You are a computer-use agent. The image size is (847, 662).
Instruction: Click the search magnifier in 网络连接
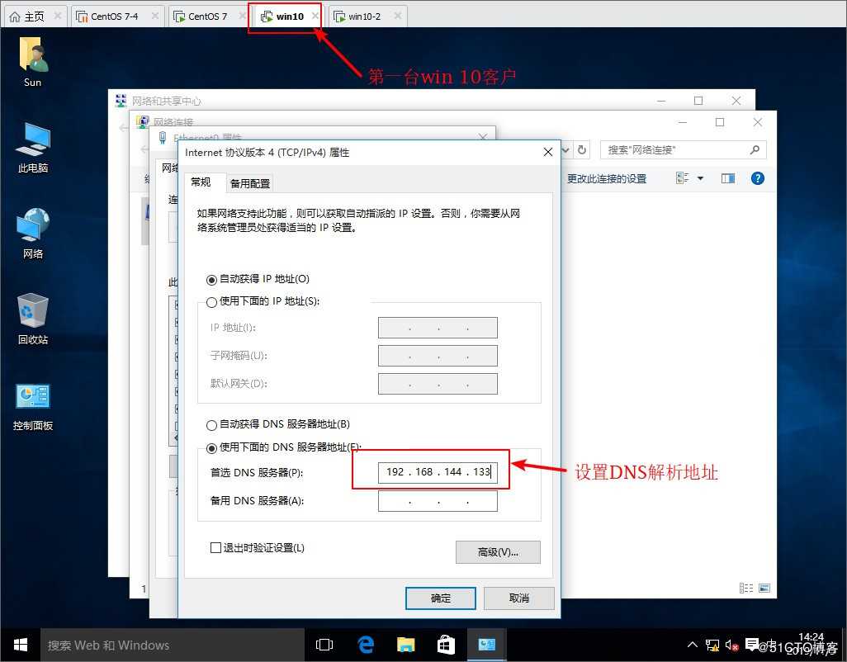pos(755,149)
